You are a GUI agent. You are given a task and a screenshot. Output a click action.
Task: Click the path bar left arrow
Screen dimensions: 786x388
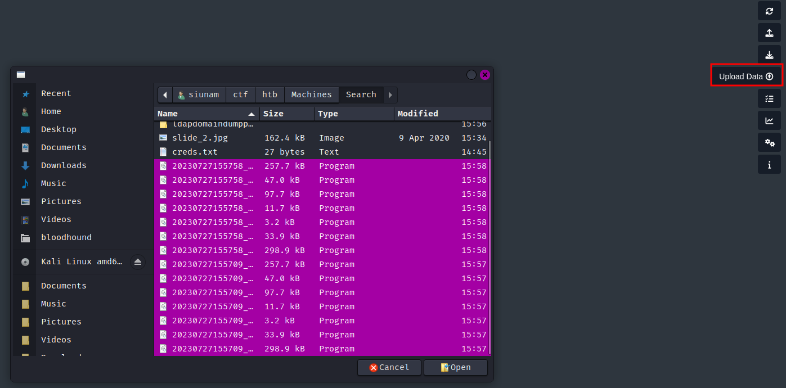(x=165, y=95)
